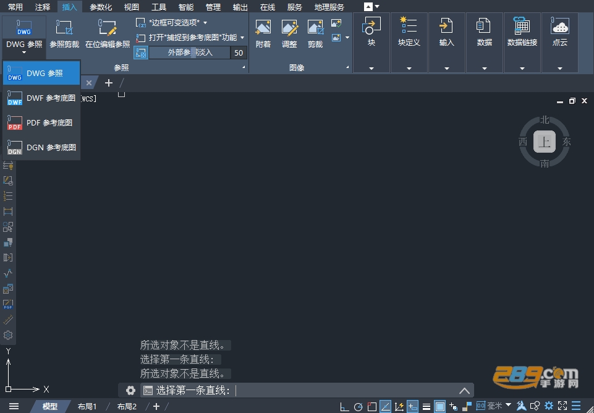
Task: Click the image quality icon with green check
Action: click(x=336, y=23)
